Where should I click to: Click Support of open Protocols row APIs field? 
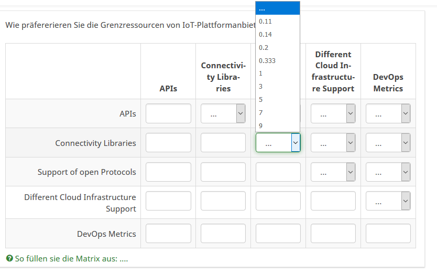pos(168,172)
